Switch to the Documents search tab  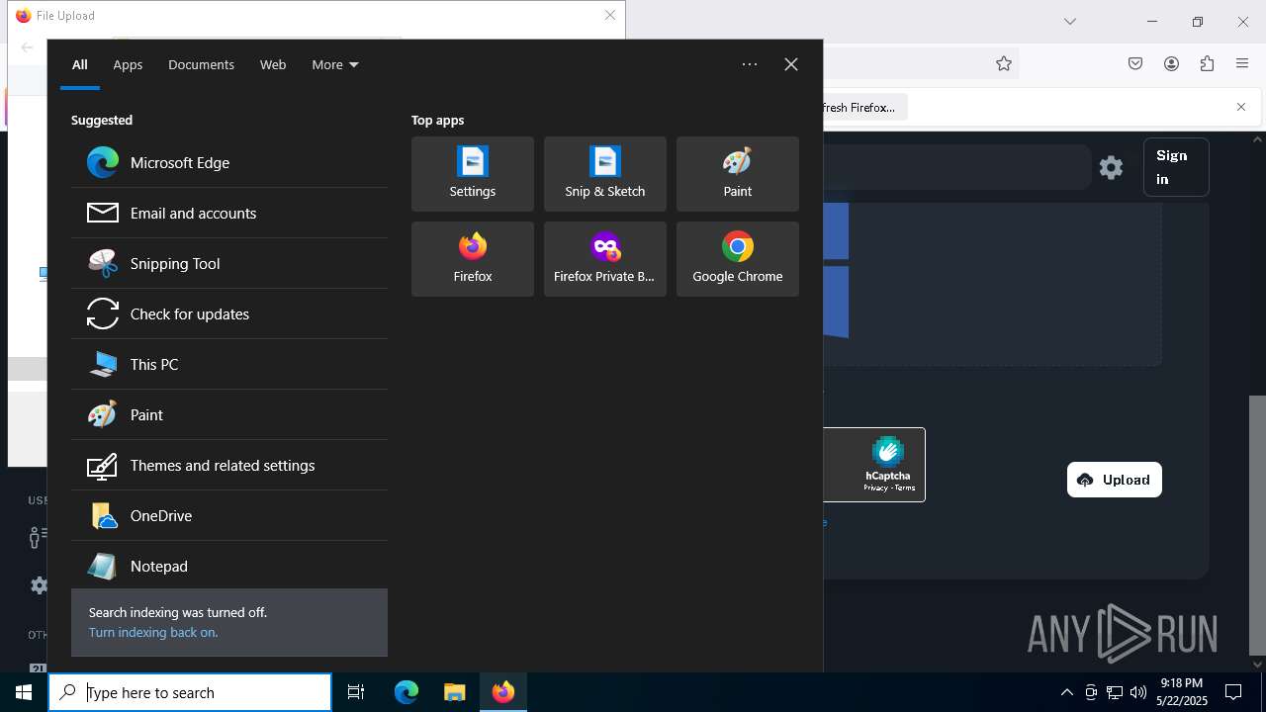pyautogui.click(x=201, y=64)
